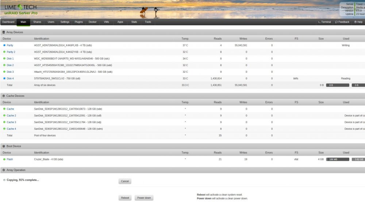Click the Cache Devices section icon
The height and width of the screenshot is (202, 365).
point(4,96)
